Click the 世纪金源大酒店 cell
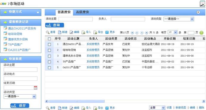Viewport: 206px width, 110px height. (151, 44)
